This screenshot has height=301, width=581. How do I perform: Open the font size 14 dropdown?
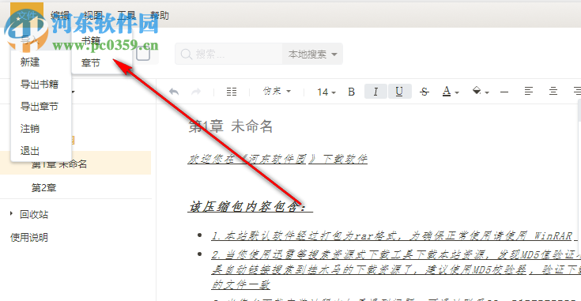(326, 92)
